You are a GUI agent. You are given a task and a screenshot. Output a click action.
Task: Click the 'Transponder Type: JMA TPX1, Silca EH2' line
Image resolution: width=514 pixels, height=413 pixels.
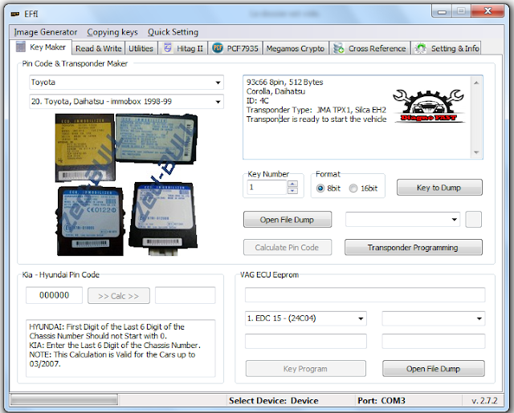316,110
